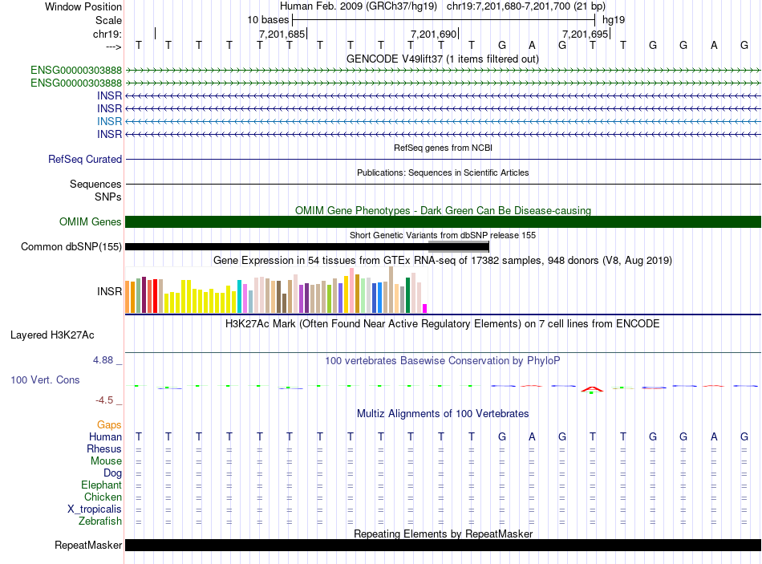Screen dimensions: 762x564
Task: Click the orange Gaps label
Action: pos(109,424)
